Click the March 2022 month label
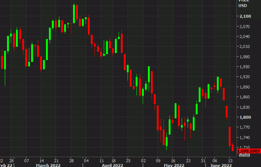This screenshot has width=261, height=167. [x=48, y=165]
